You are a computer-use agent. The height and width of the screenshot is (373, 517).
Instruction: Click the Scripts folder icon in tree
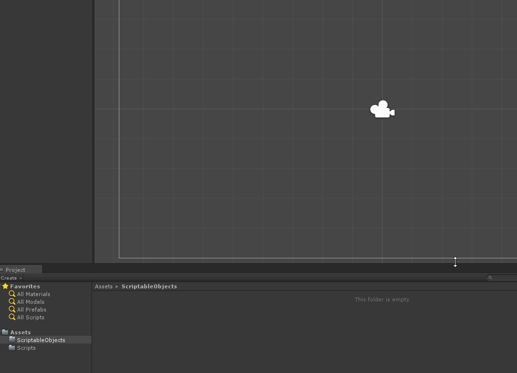coord(12,347)
